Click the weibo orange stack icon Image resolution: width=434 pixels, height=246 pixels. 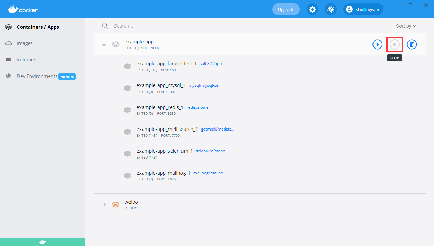click(116, 205)
